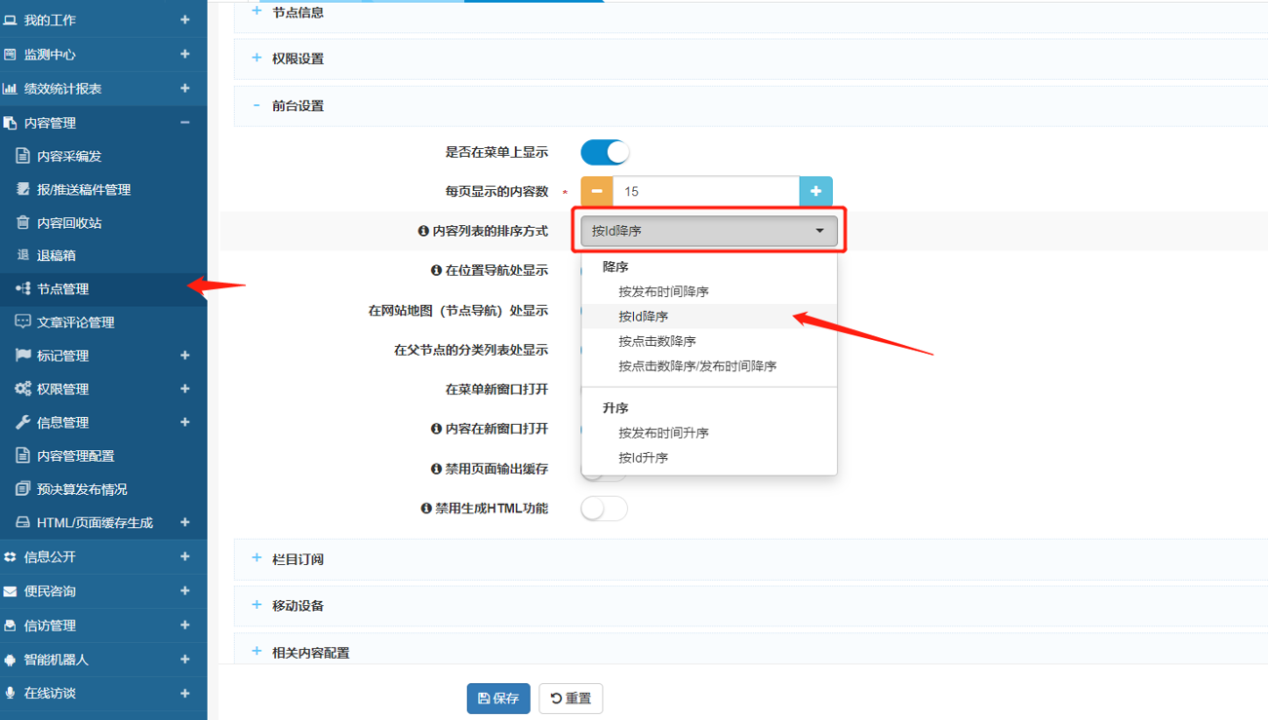1268x720 pixels.
Task: Click the 文章评论管理 comment icon
Action: click(22, 322)
